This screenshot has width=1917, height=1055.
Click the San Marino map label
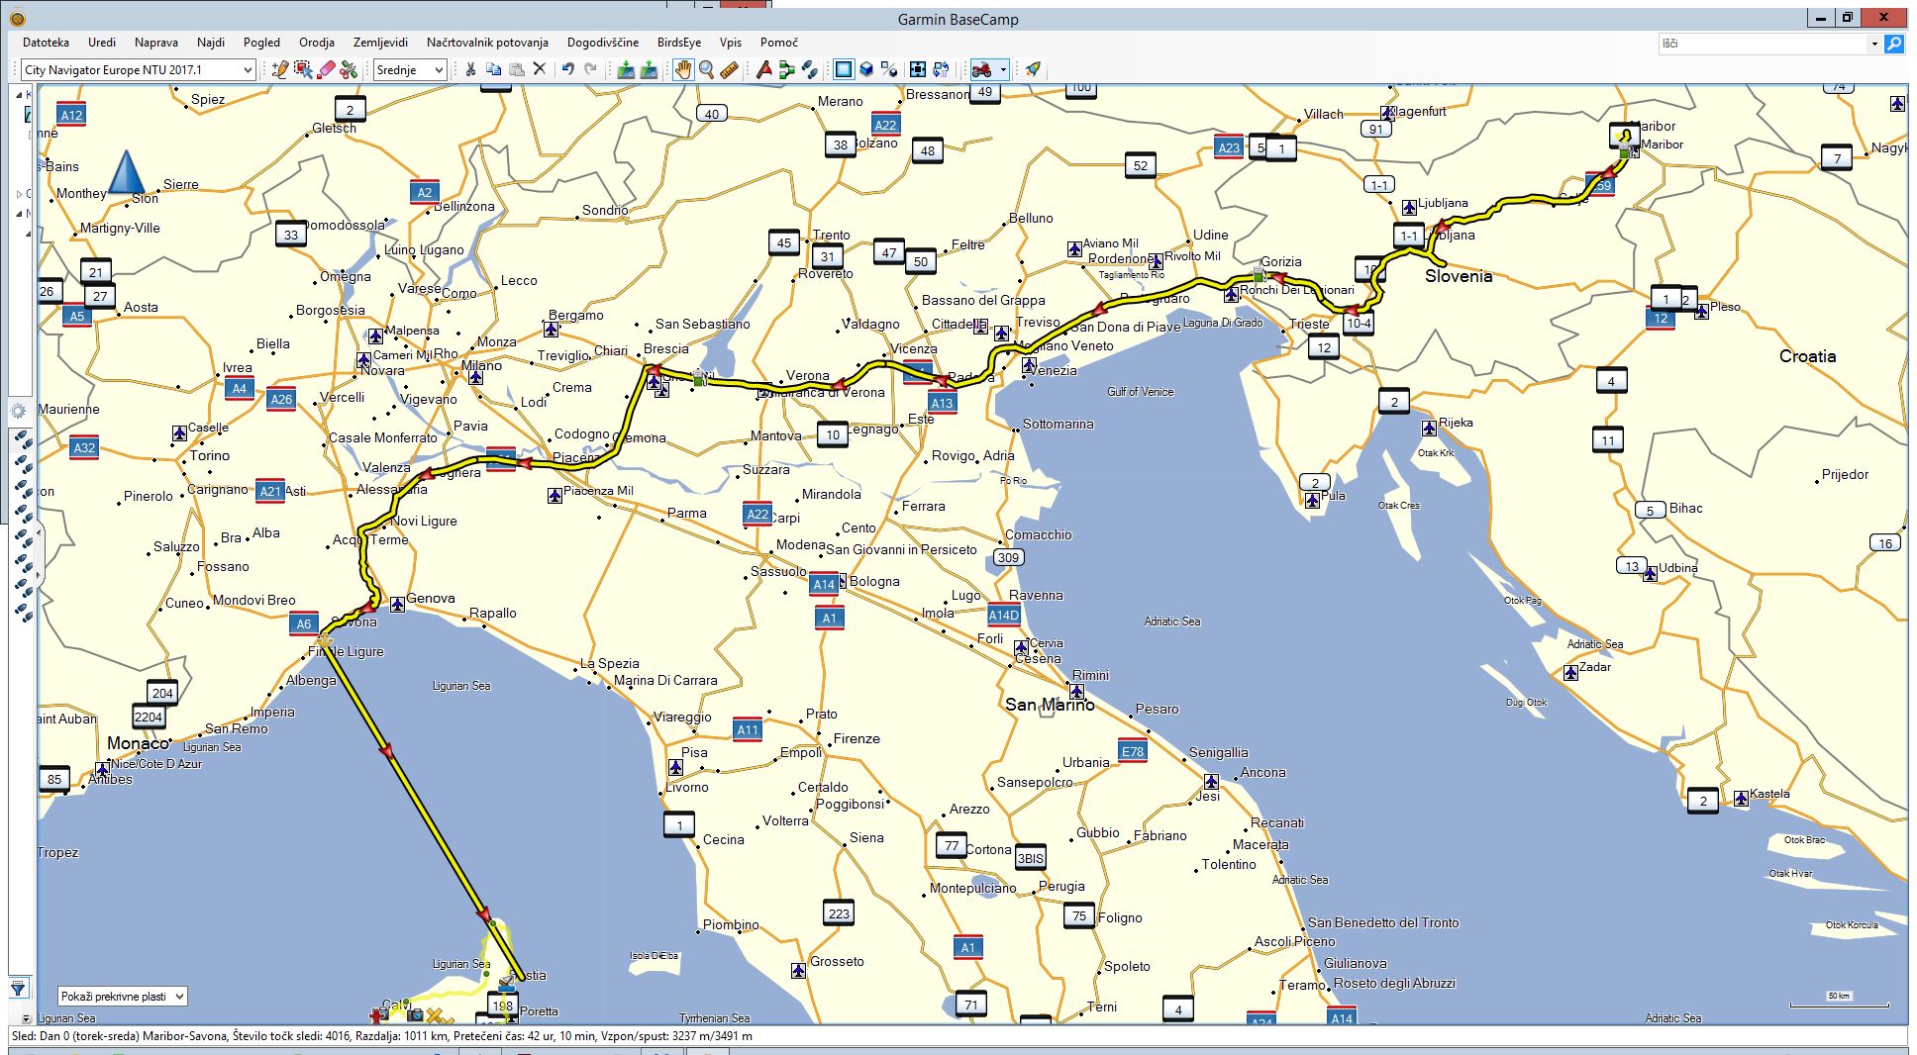(1050, 705)
